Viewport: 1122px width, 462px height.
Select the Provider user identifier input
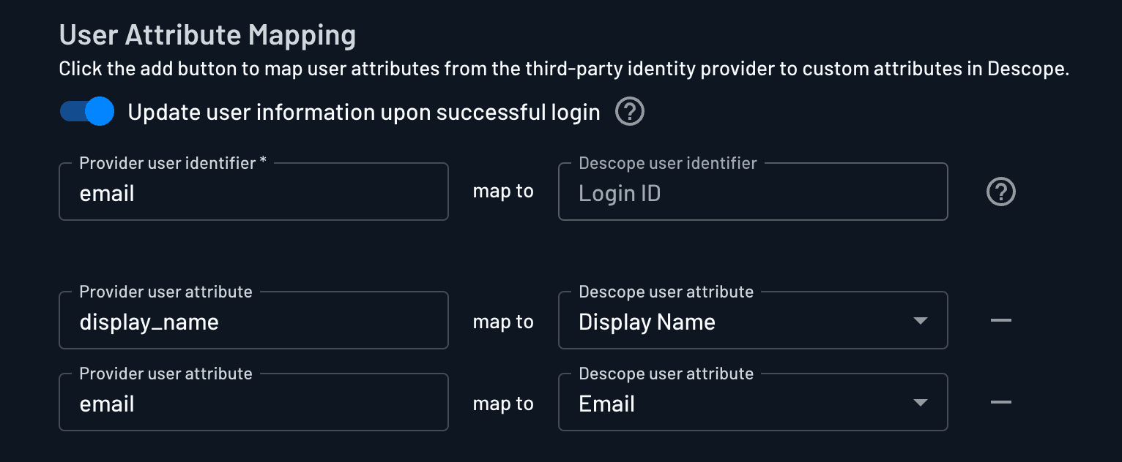(253, 192)
